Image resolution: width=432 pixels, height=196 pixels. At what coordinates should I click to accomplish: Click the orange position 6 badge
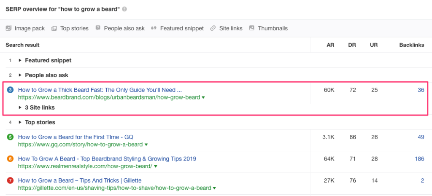10,159
